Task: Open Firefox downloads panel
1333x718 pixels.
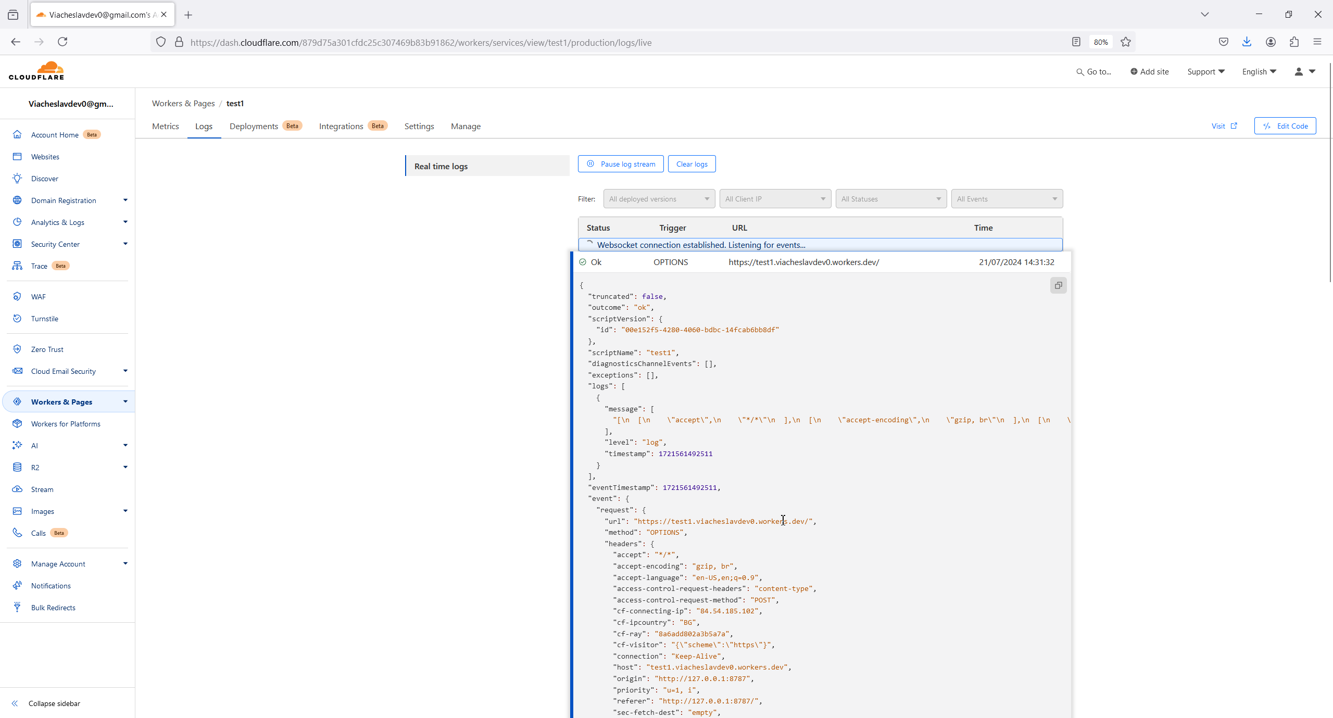Action: tap(1247, 42)
